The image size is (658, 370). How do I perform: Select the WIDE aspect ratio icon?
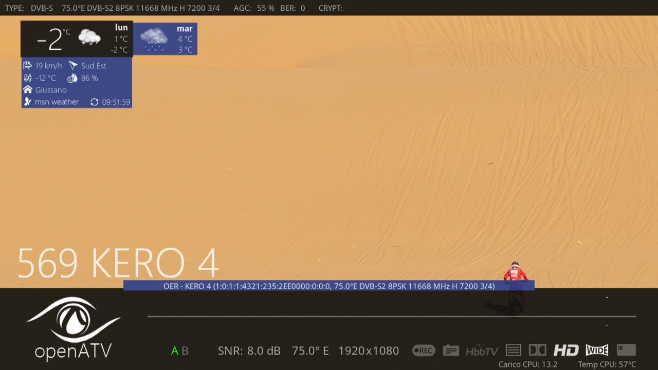tap(596, 350)
